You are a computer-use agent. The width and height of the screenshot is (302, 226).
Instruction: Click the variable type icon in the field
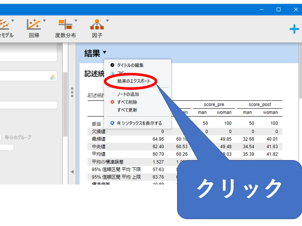(x=53, y=77)
